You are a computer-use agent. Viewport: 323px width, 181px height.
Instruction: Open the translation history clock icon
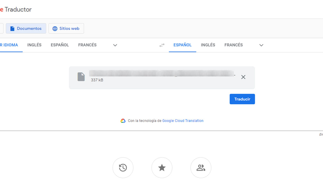123,168
